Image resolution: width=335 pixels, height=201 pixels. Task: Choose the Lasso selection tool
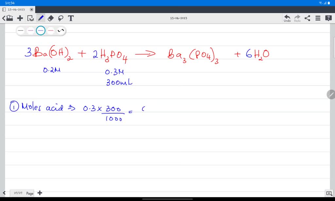pyautogui.click(x=61, y=18)
